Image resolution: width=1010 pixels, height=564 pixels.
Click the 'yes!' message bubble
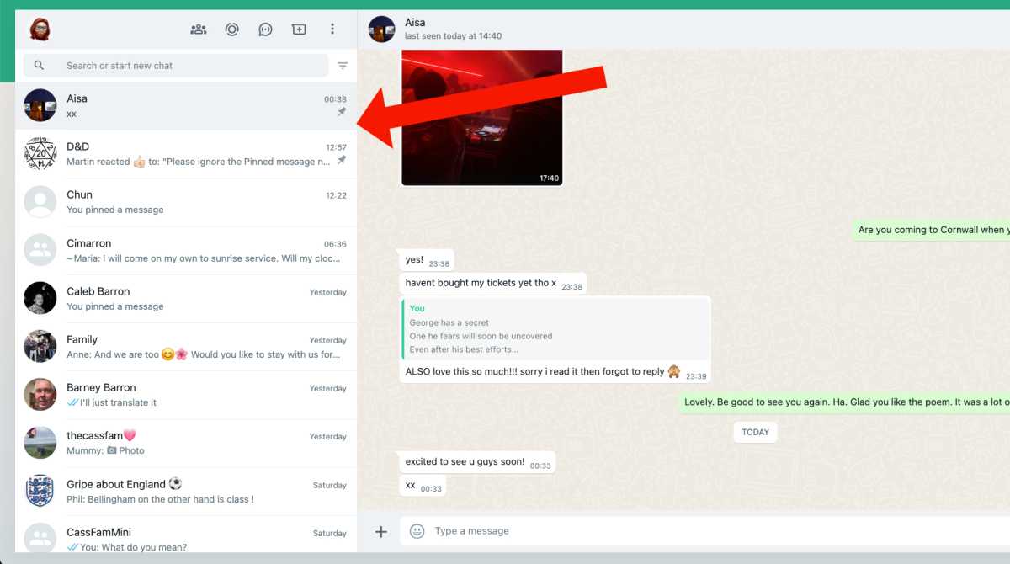426,261
